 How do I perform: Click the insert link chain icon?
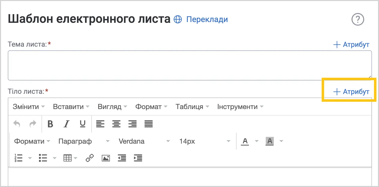click(x=90, y=158)
